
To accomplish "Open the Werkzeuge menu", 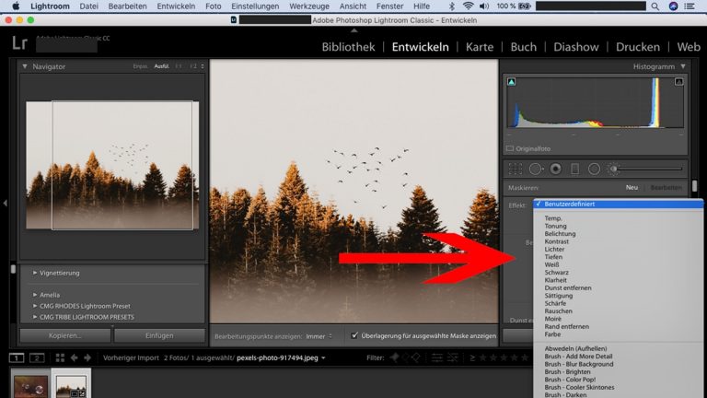I will point(309,6).
